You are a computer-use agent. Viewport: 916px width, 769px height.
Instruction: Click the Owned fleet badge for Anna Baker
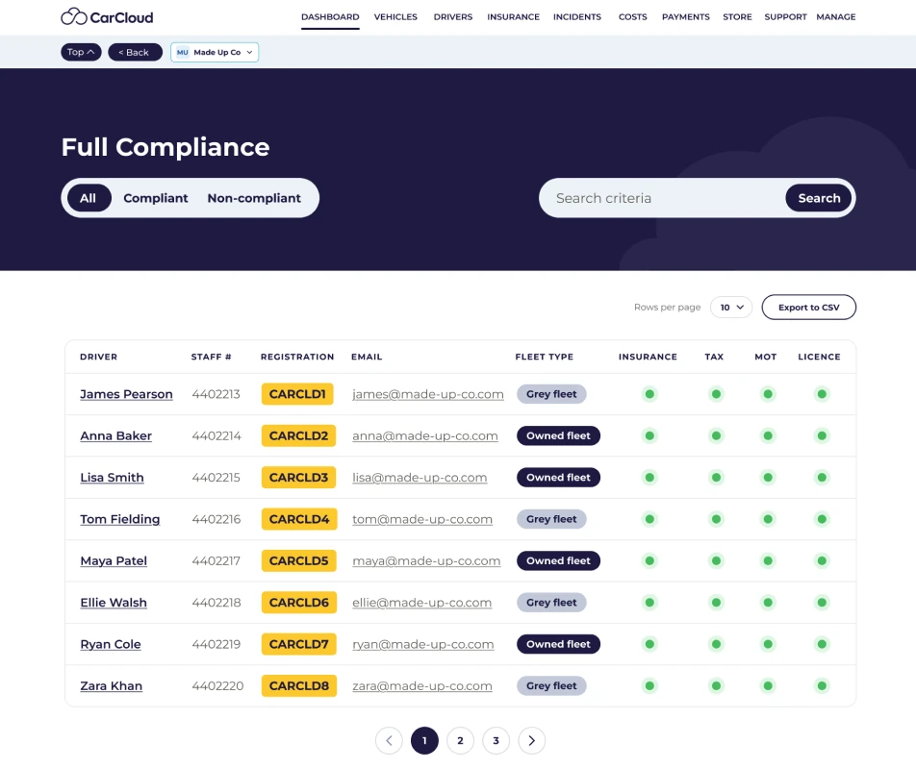(558, 435)
